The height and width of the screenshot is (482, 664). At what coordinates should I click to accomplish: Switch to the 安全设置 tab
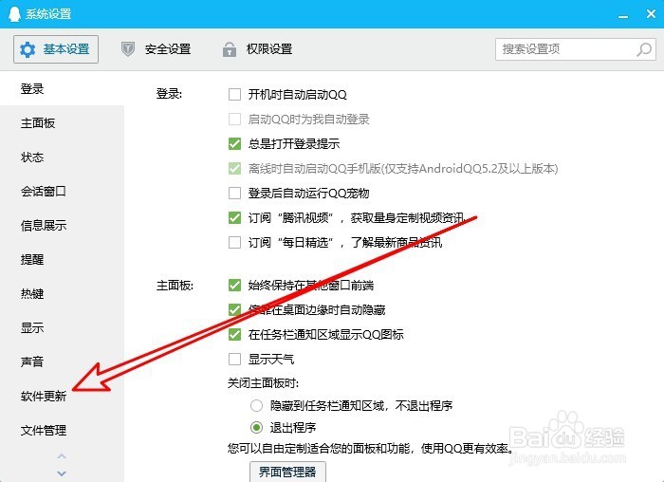click(x=156, y=49)
